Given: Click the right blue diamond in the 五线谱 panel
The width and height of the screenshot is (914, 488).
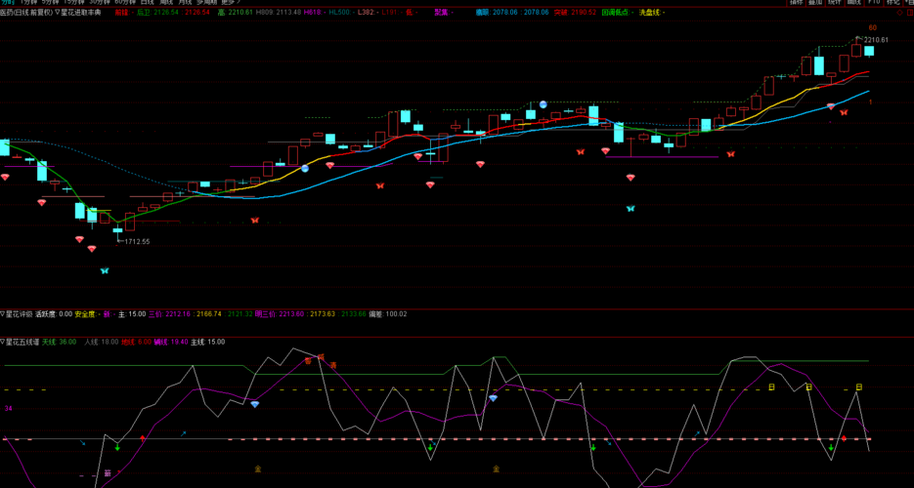Looking at the screenshot, I should point(493,398).
